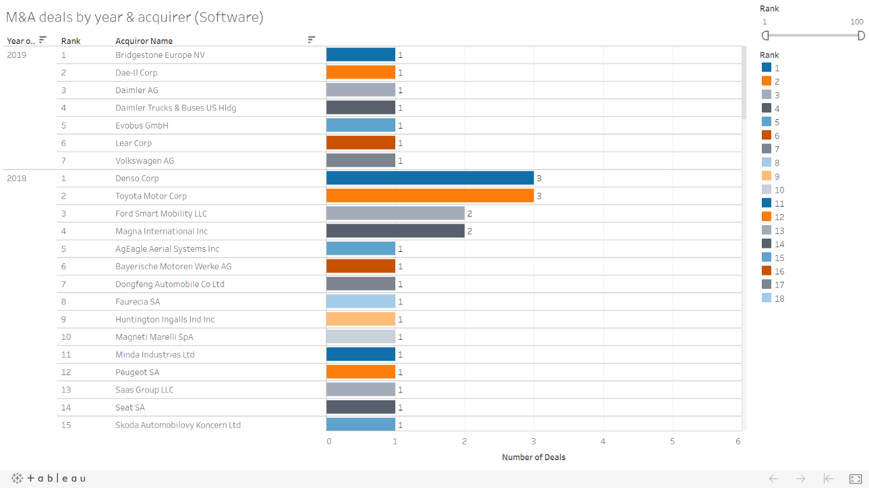Select the 2018 year label

[x=17, y=178]
